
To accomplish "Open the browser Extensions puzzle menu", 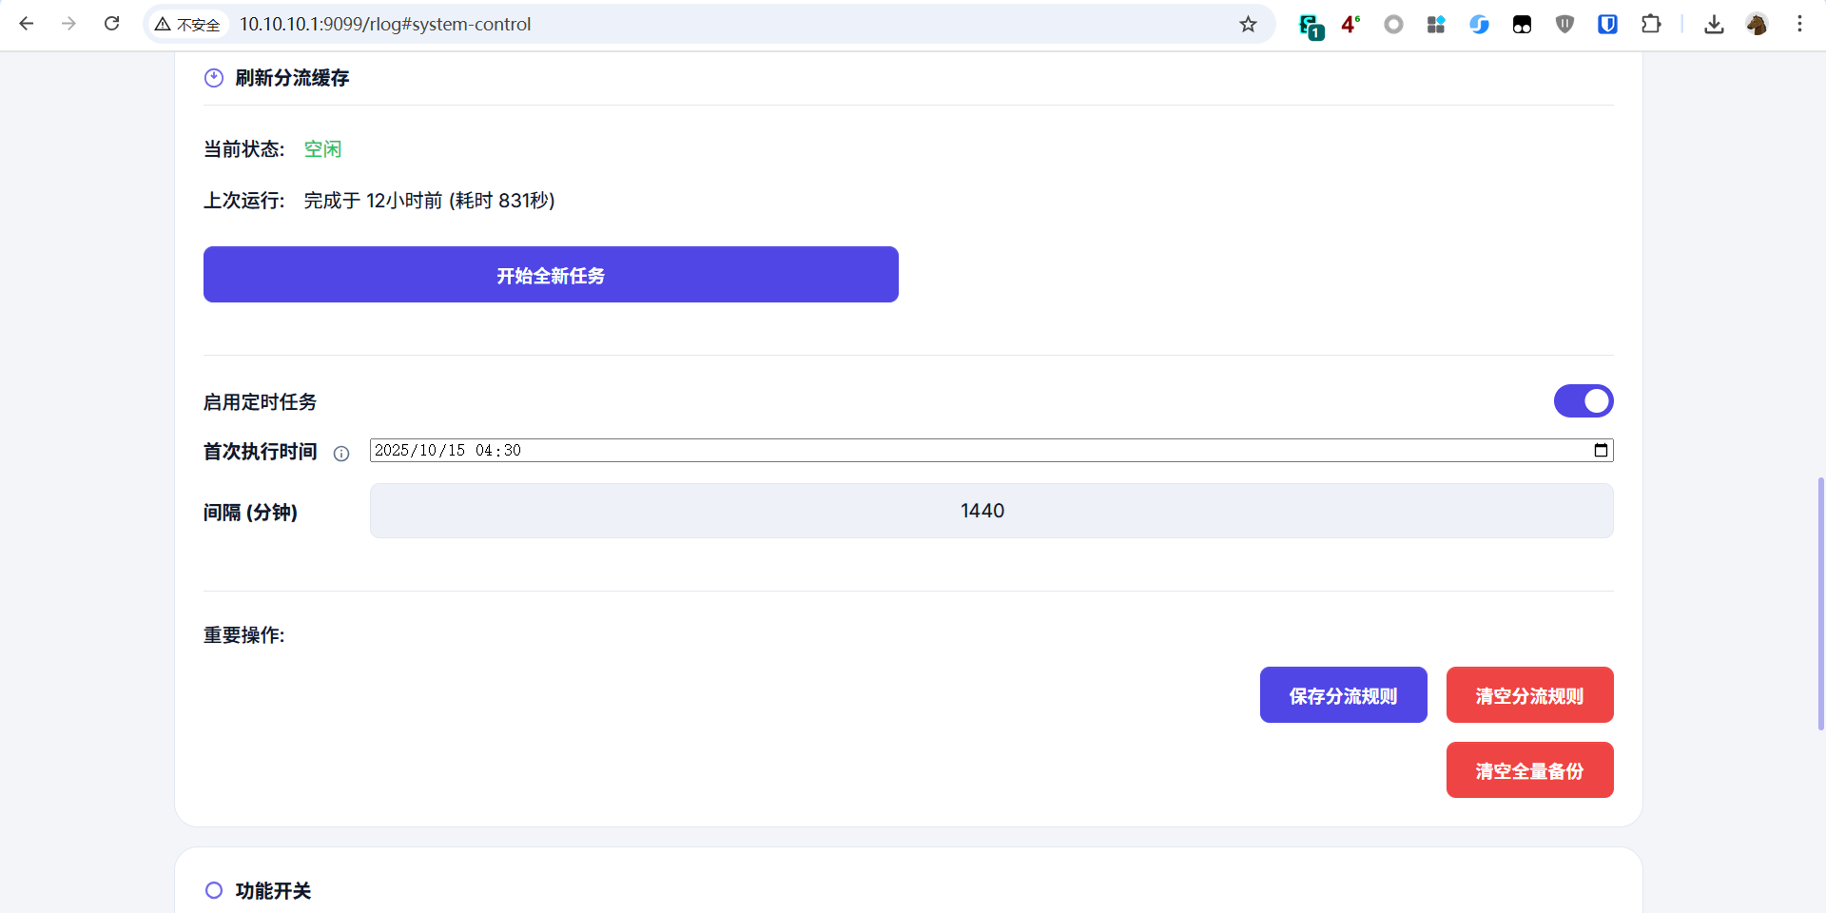I will pos(1651,25).
